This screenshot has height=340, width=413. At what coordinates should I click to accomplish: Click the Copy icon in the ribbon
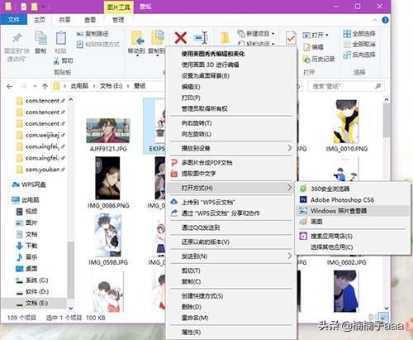(40, 38)
